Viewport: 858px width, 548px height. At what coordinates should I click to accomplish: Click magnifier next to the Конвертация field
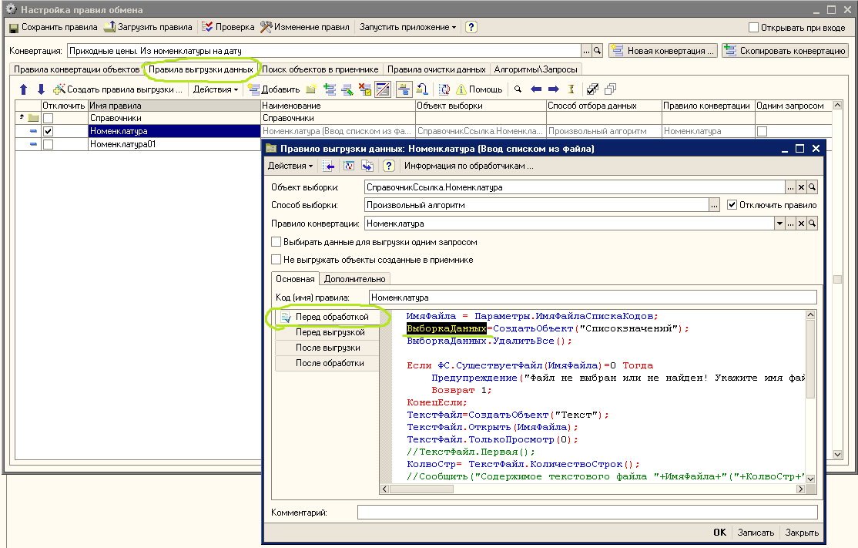coord(598,51)
